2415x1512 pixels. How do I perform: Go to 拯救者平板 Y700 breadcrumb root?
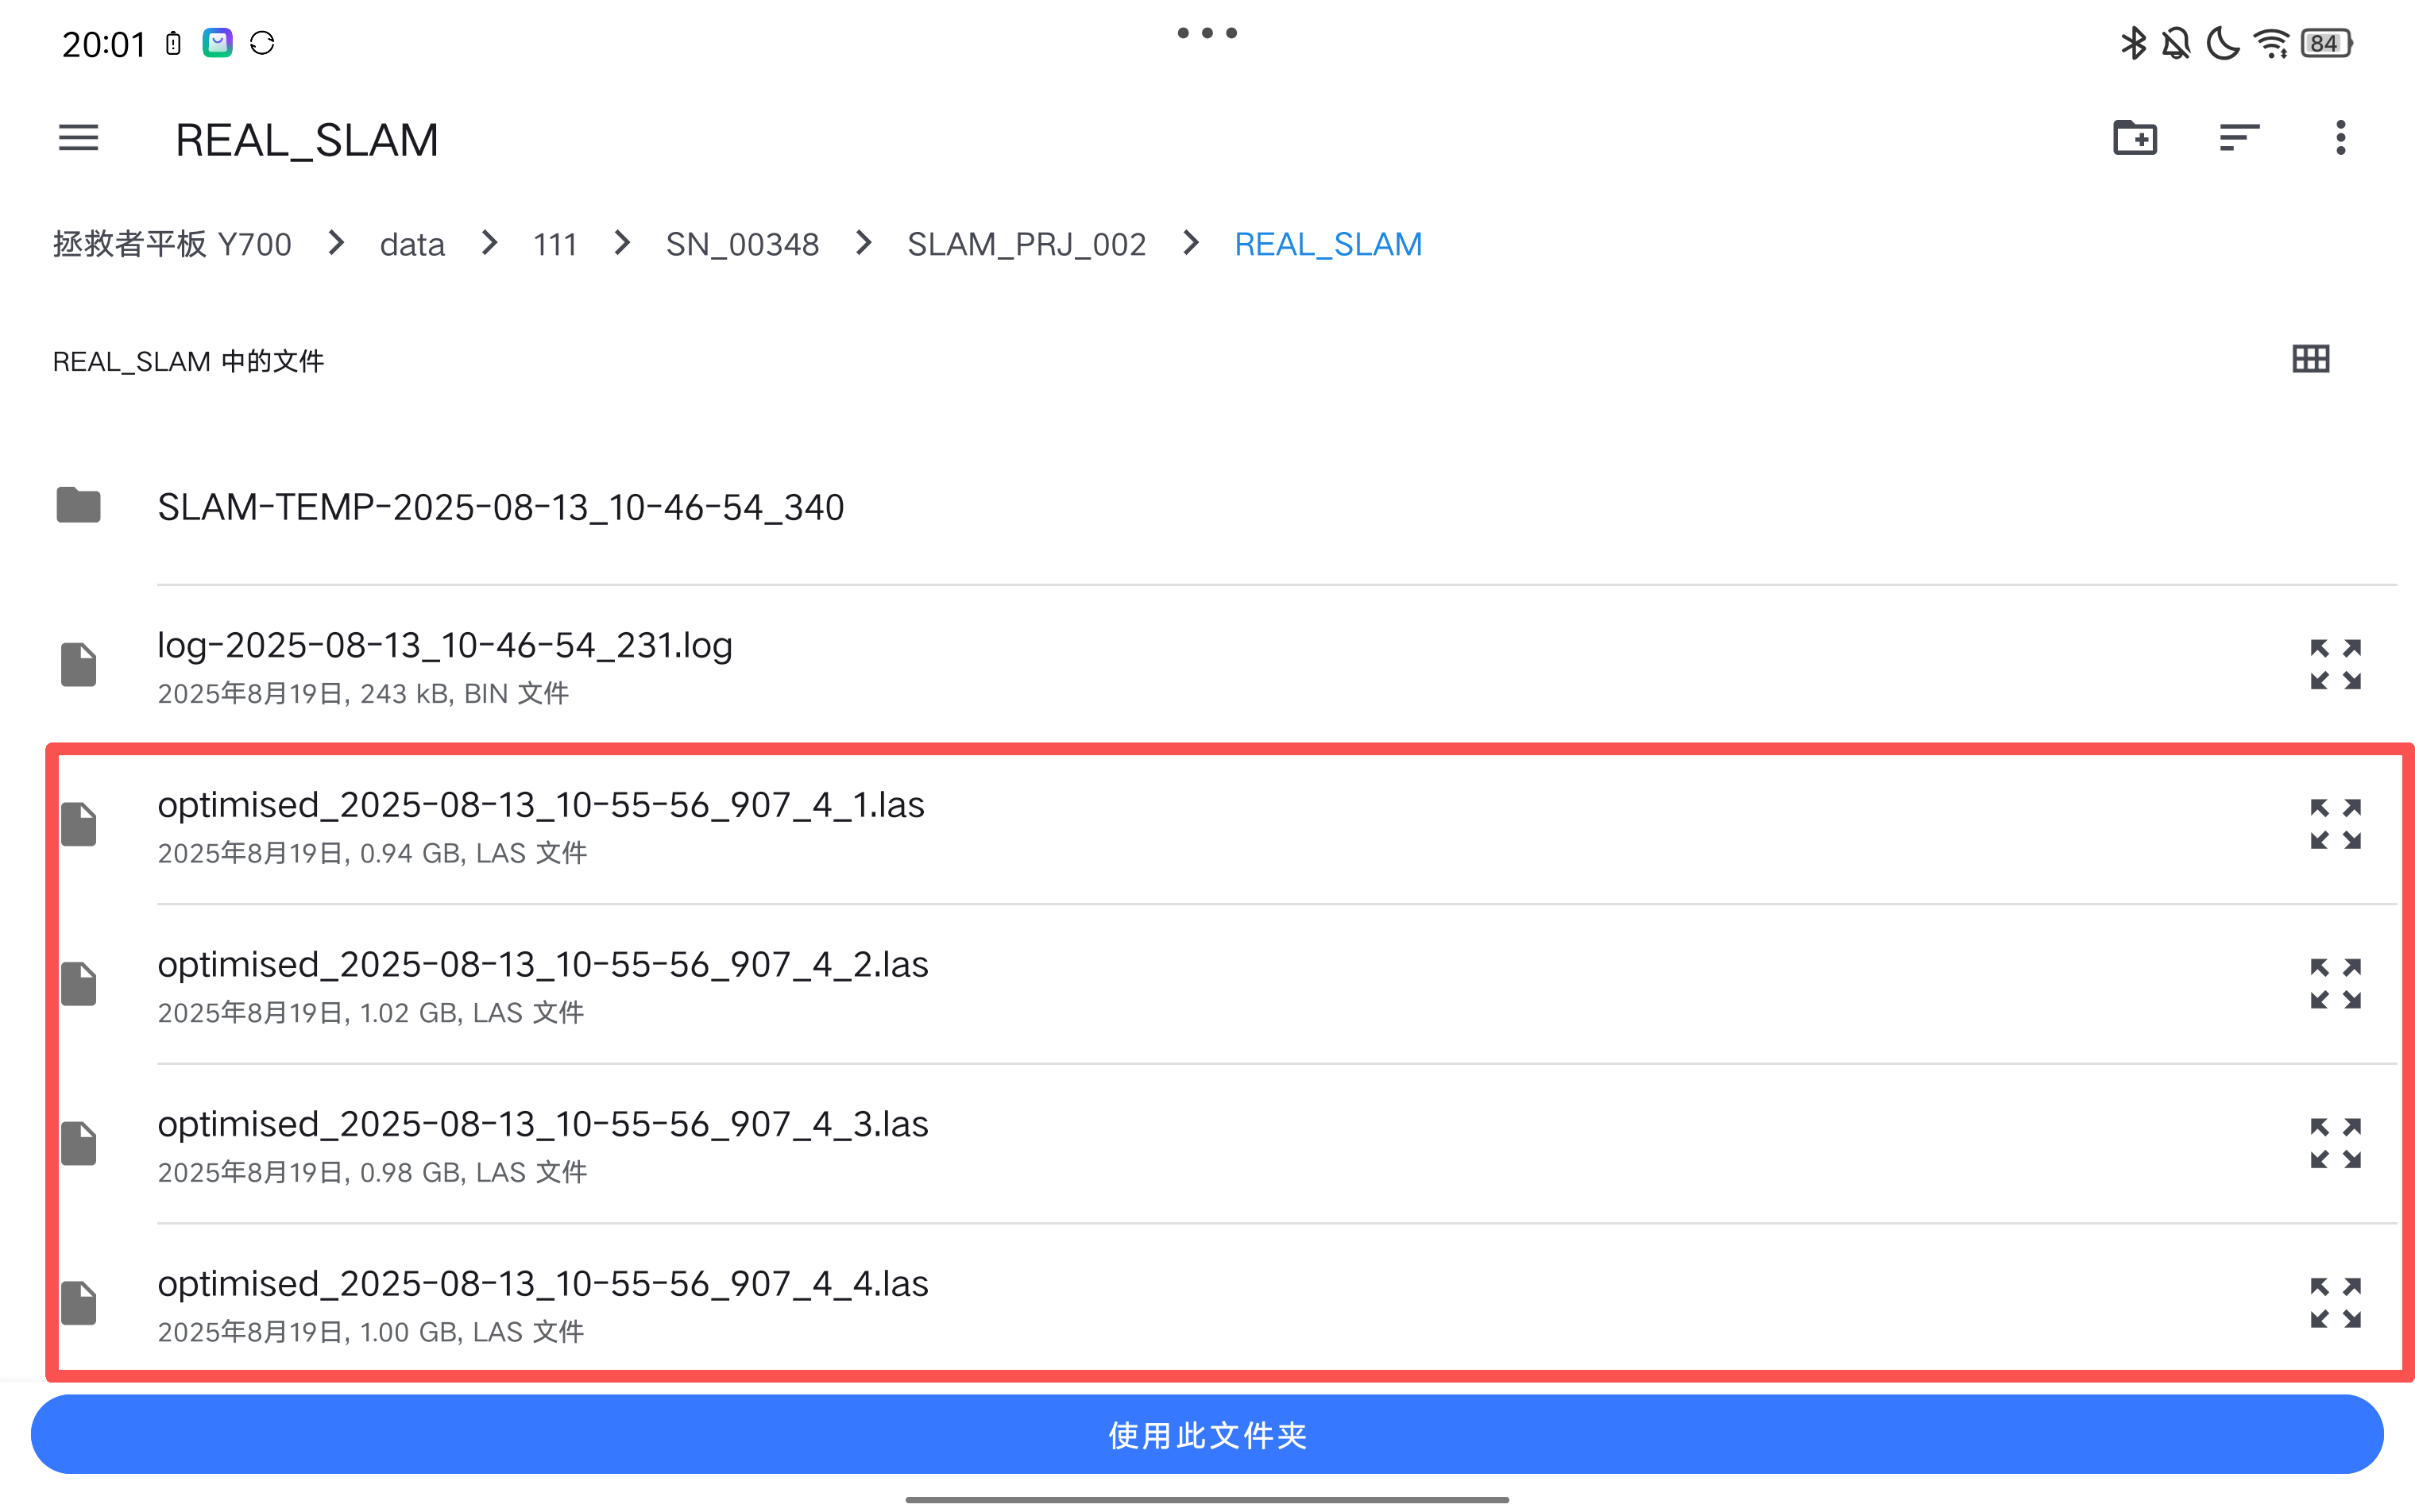point(172,244)
